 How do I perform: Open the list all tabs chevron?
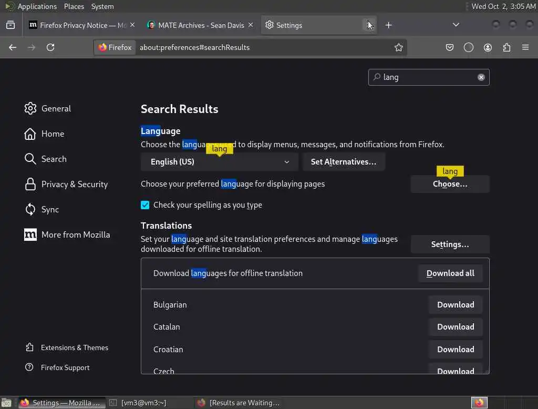pyautogui.click(x=456, y=25)
